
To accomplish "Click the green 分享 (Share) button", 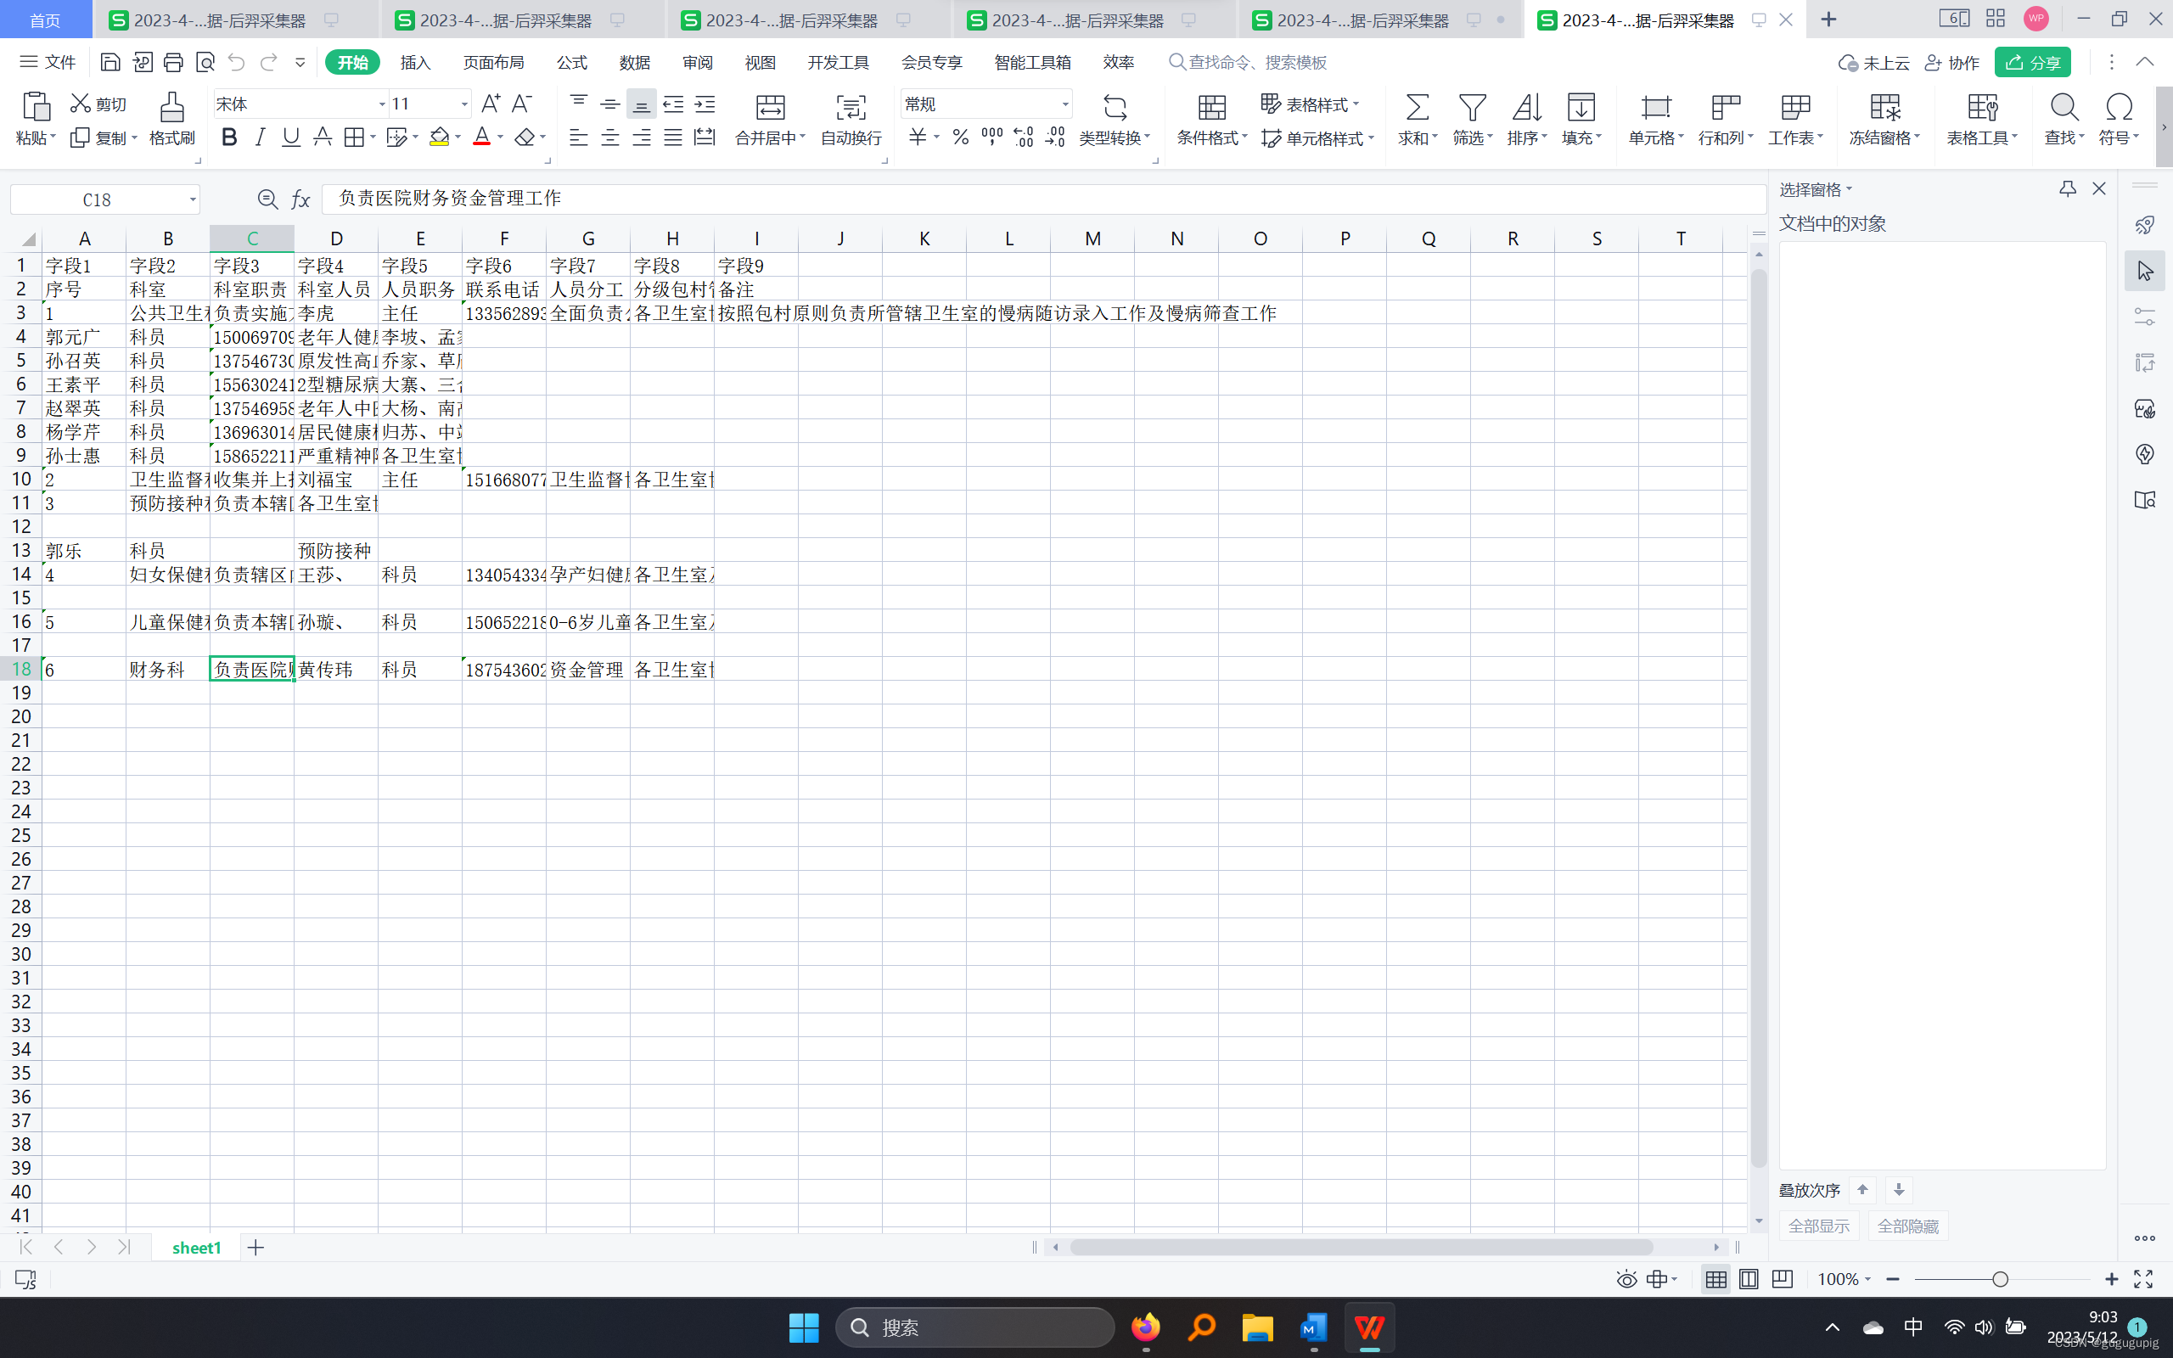I will point(2033,62).
